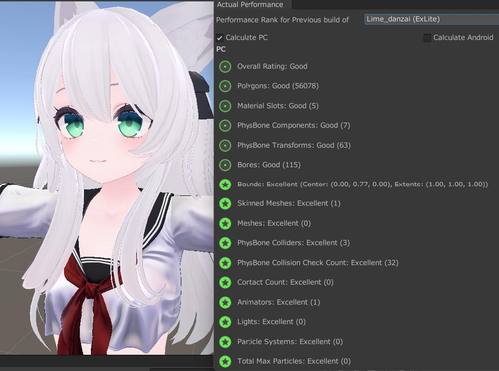Select the text Lights: Excellent (0)
Image resolution: width=499 pixels, height=371 pixels.
click(271, 322)
